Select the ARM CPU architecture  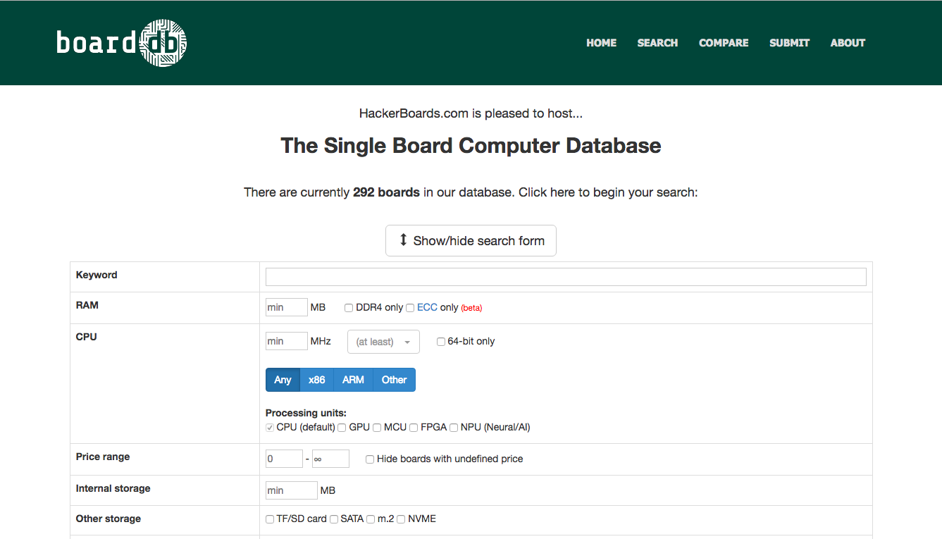(353, 379)
